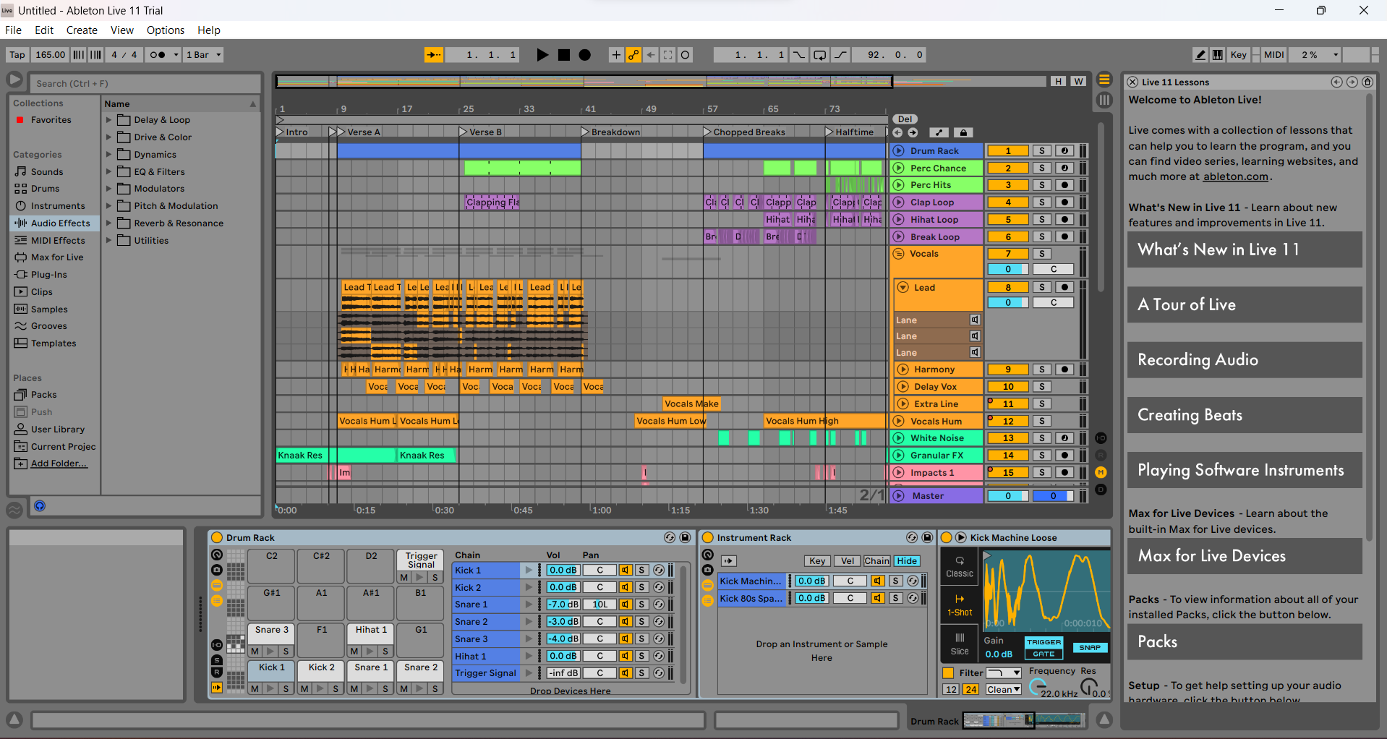
Task: Enable the Simpler Filter checkbox
Action: [x=948, y=673]
